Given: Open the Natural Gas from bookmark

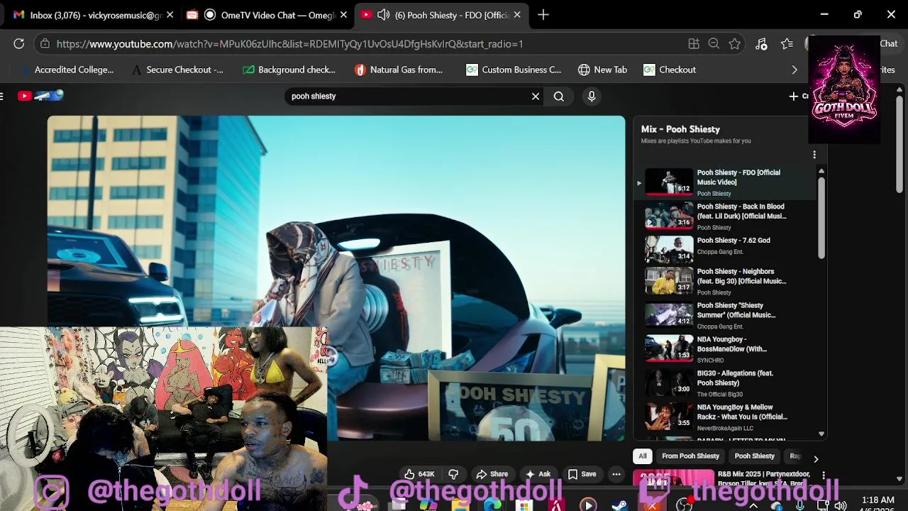Looking at the screenshot, I should (x=399, y=70).
